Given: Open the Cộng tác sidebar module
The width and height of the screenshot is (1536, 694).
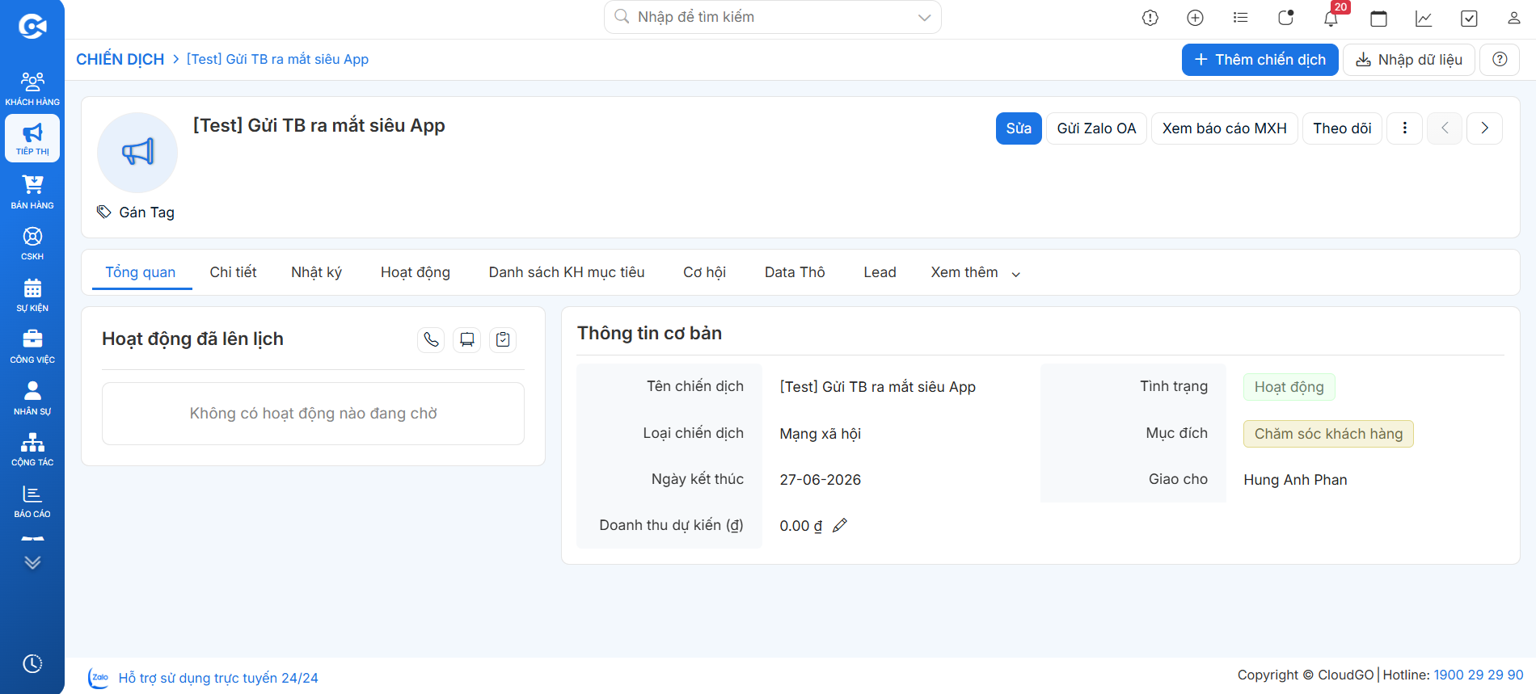Looking at the screenshot, I should (32, 449).
